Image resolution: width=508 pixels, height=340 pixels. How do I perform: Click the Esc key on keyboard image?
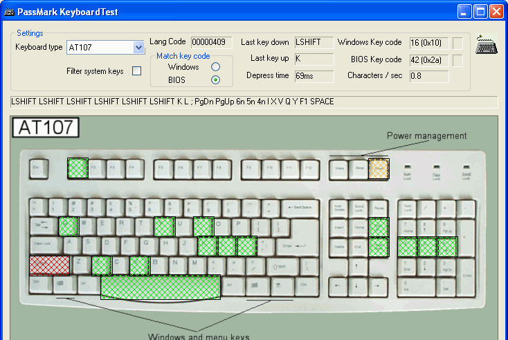coord(39,169)
